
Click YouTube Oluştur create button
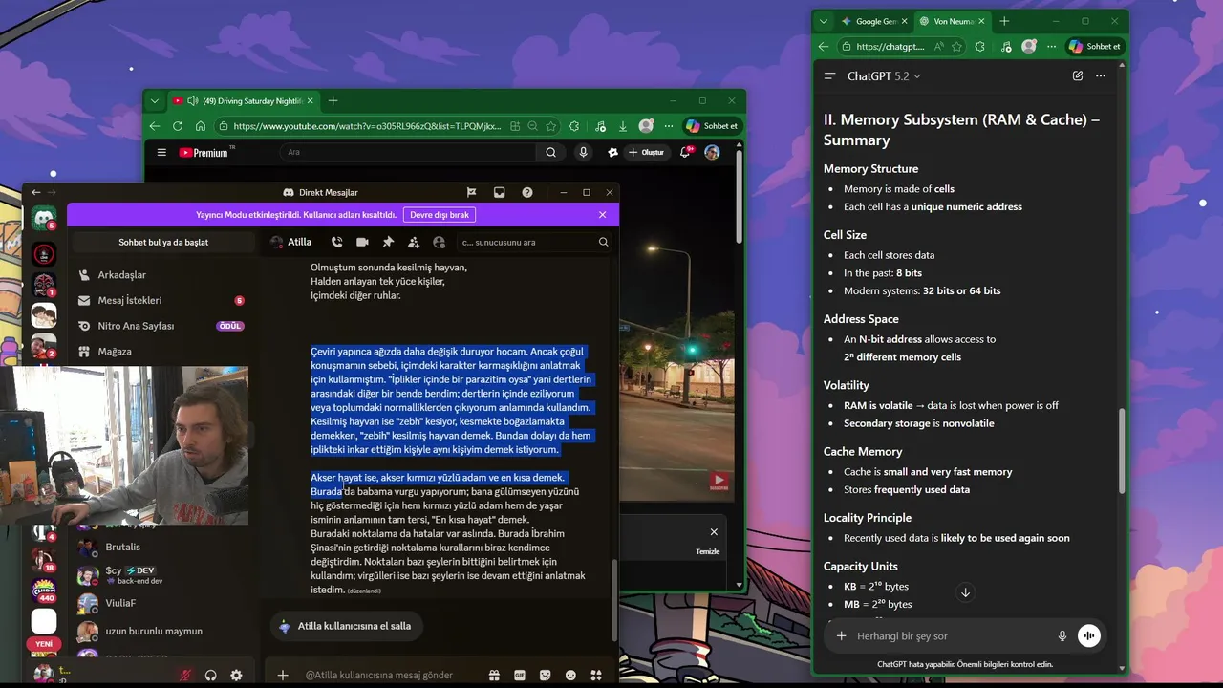pos(646,152)
